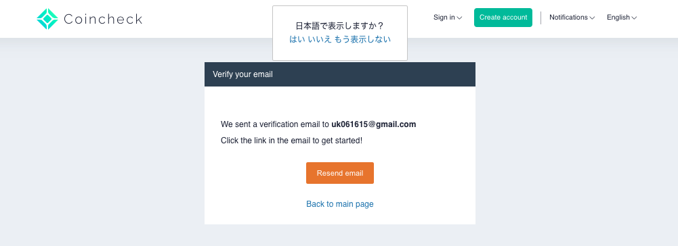
Task: Open the Sign in dropdown menu
Action: [x=448, y=18]
